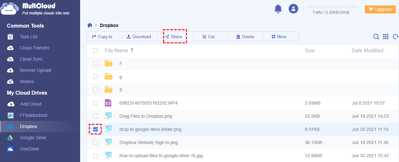
Task: Sort by Size column header
Action: [310, 50]
